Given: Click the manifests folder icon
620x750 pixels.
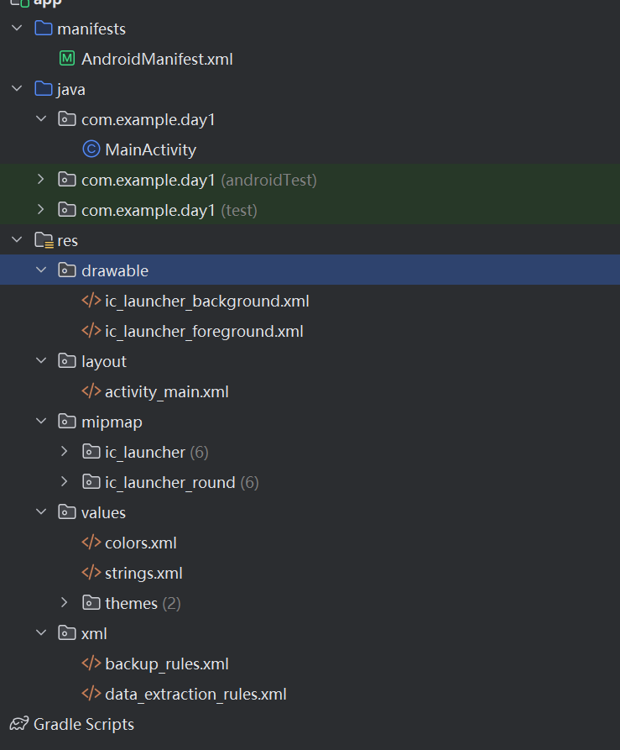Looking at the screenshot, I should click(44, 29).
